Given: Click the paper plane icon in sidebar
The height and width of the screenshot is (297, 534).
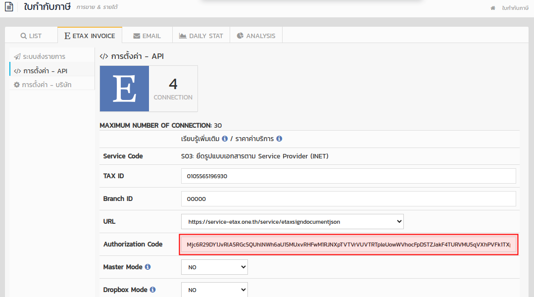Looking at the screenshot, I should [17, 56].
